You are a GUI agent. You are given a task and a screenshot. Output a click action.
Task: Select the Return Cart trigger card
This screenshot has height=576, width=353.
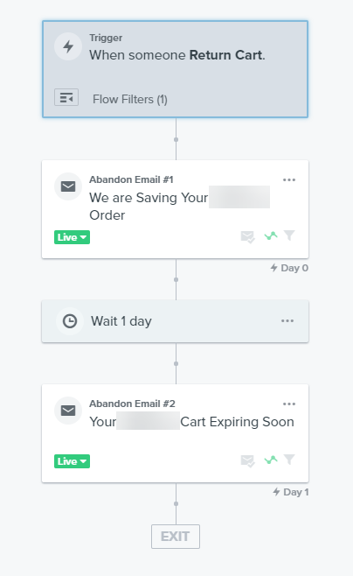pyautogui.click(x=176, y=69)
